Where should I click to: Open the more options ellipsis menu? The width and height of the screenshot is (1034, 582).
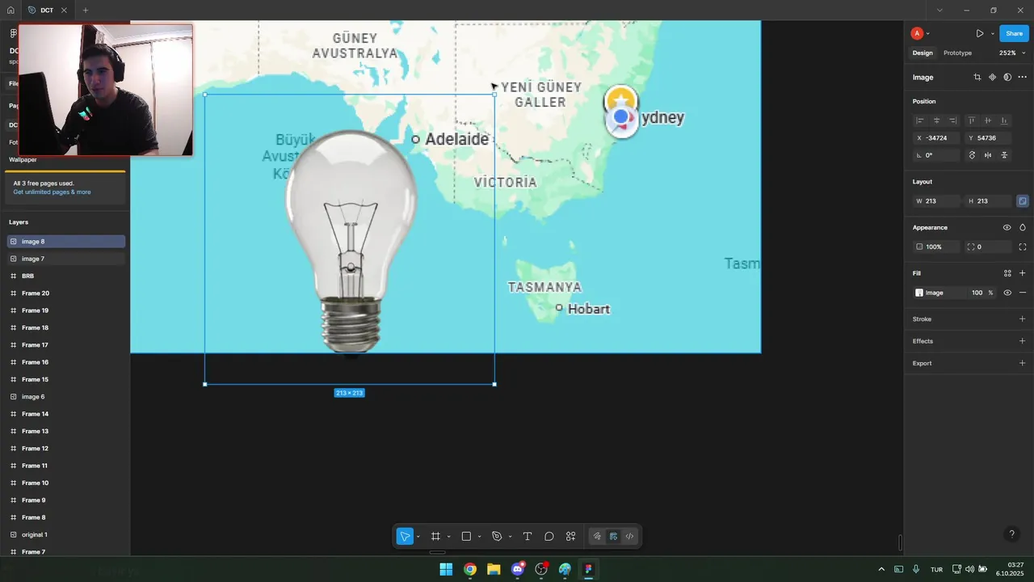tap(1023, 78)
